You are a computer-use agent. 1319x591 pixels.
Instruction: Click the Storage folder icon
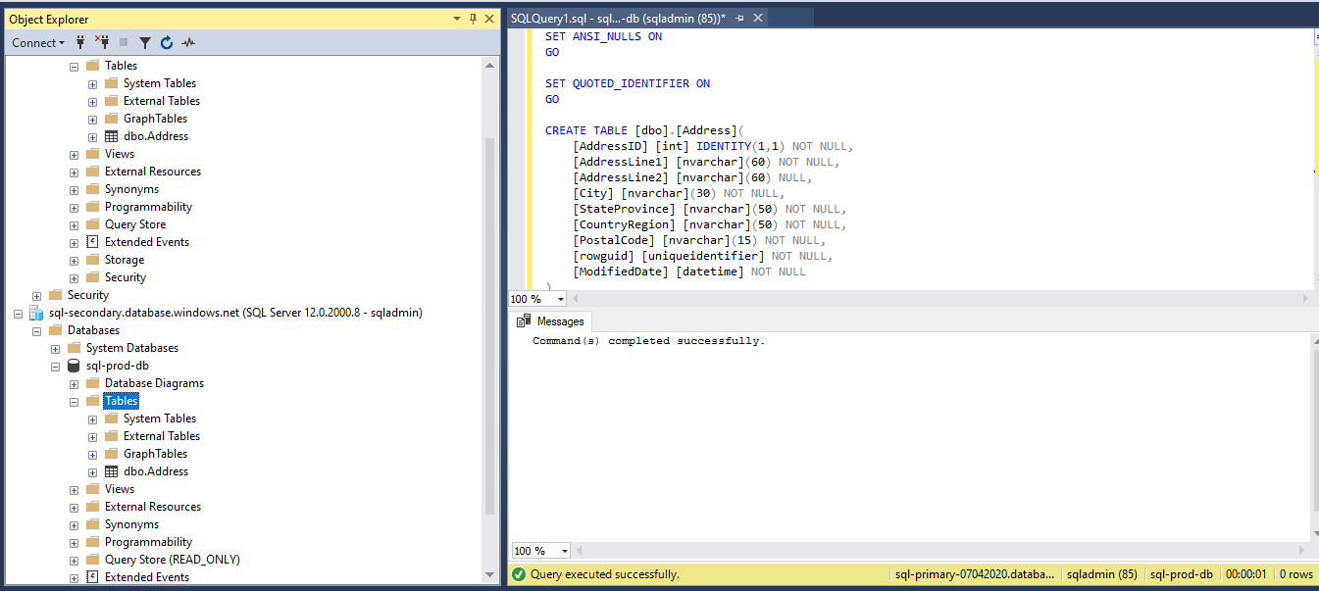(92, 260)
